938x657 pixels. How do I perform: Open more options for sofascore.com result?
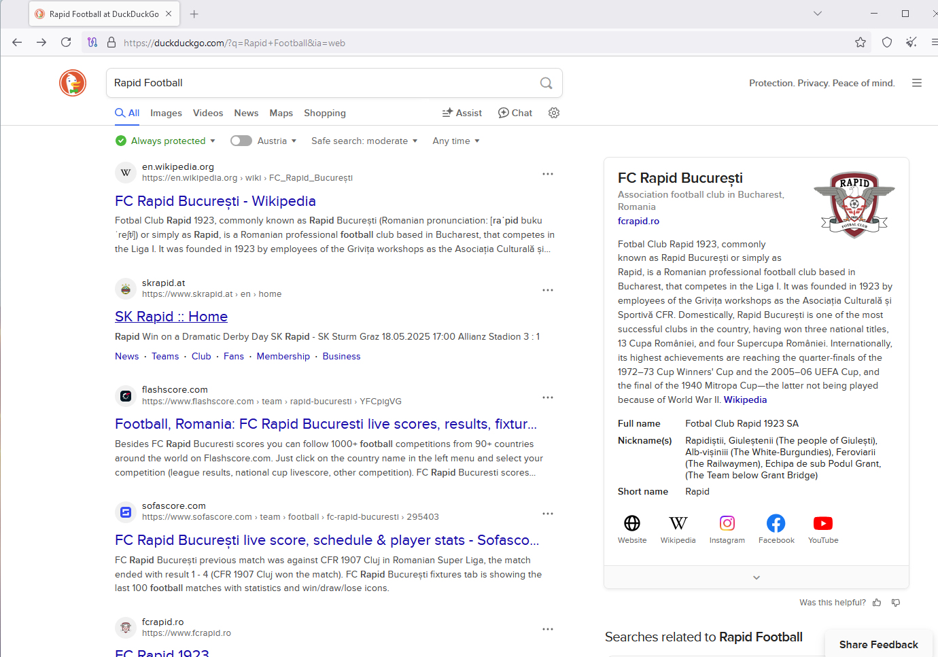(548, 514)
